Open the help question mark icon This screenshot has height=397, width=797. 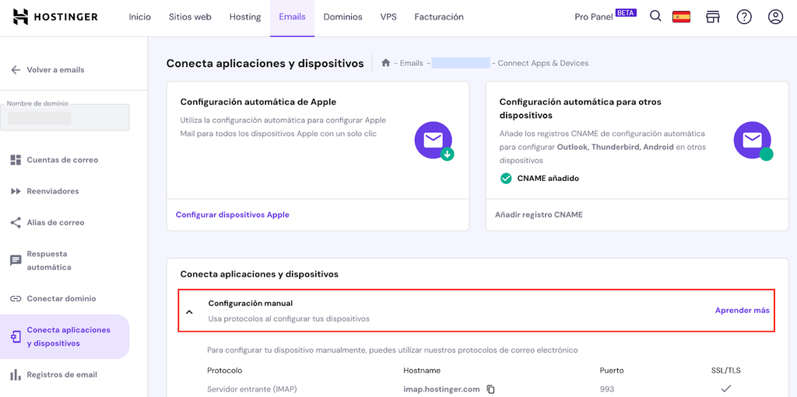click(744, 16)
